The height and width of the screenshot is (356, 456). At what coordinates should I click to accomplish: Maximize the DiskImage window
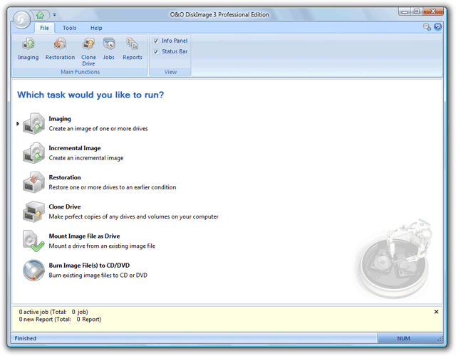[x=417, y=11]
